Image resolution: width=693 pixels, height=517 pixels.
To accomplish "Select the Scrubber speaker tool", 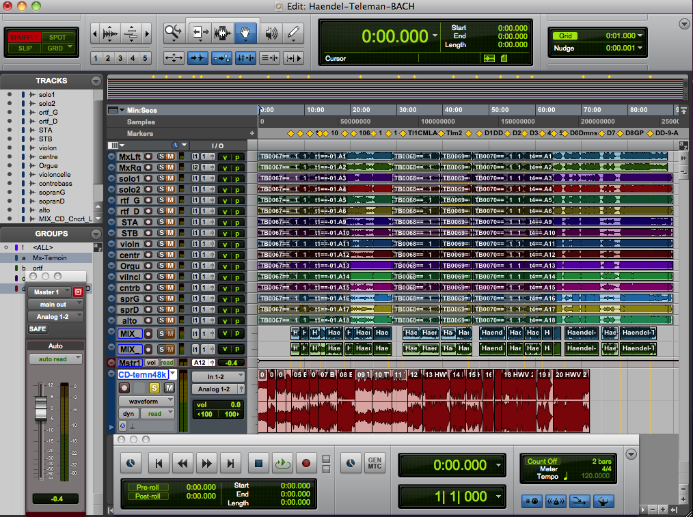I will (271, 32).
